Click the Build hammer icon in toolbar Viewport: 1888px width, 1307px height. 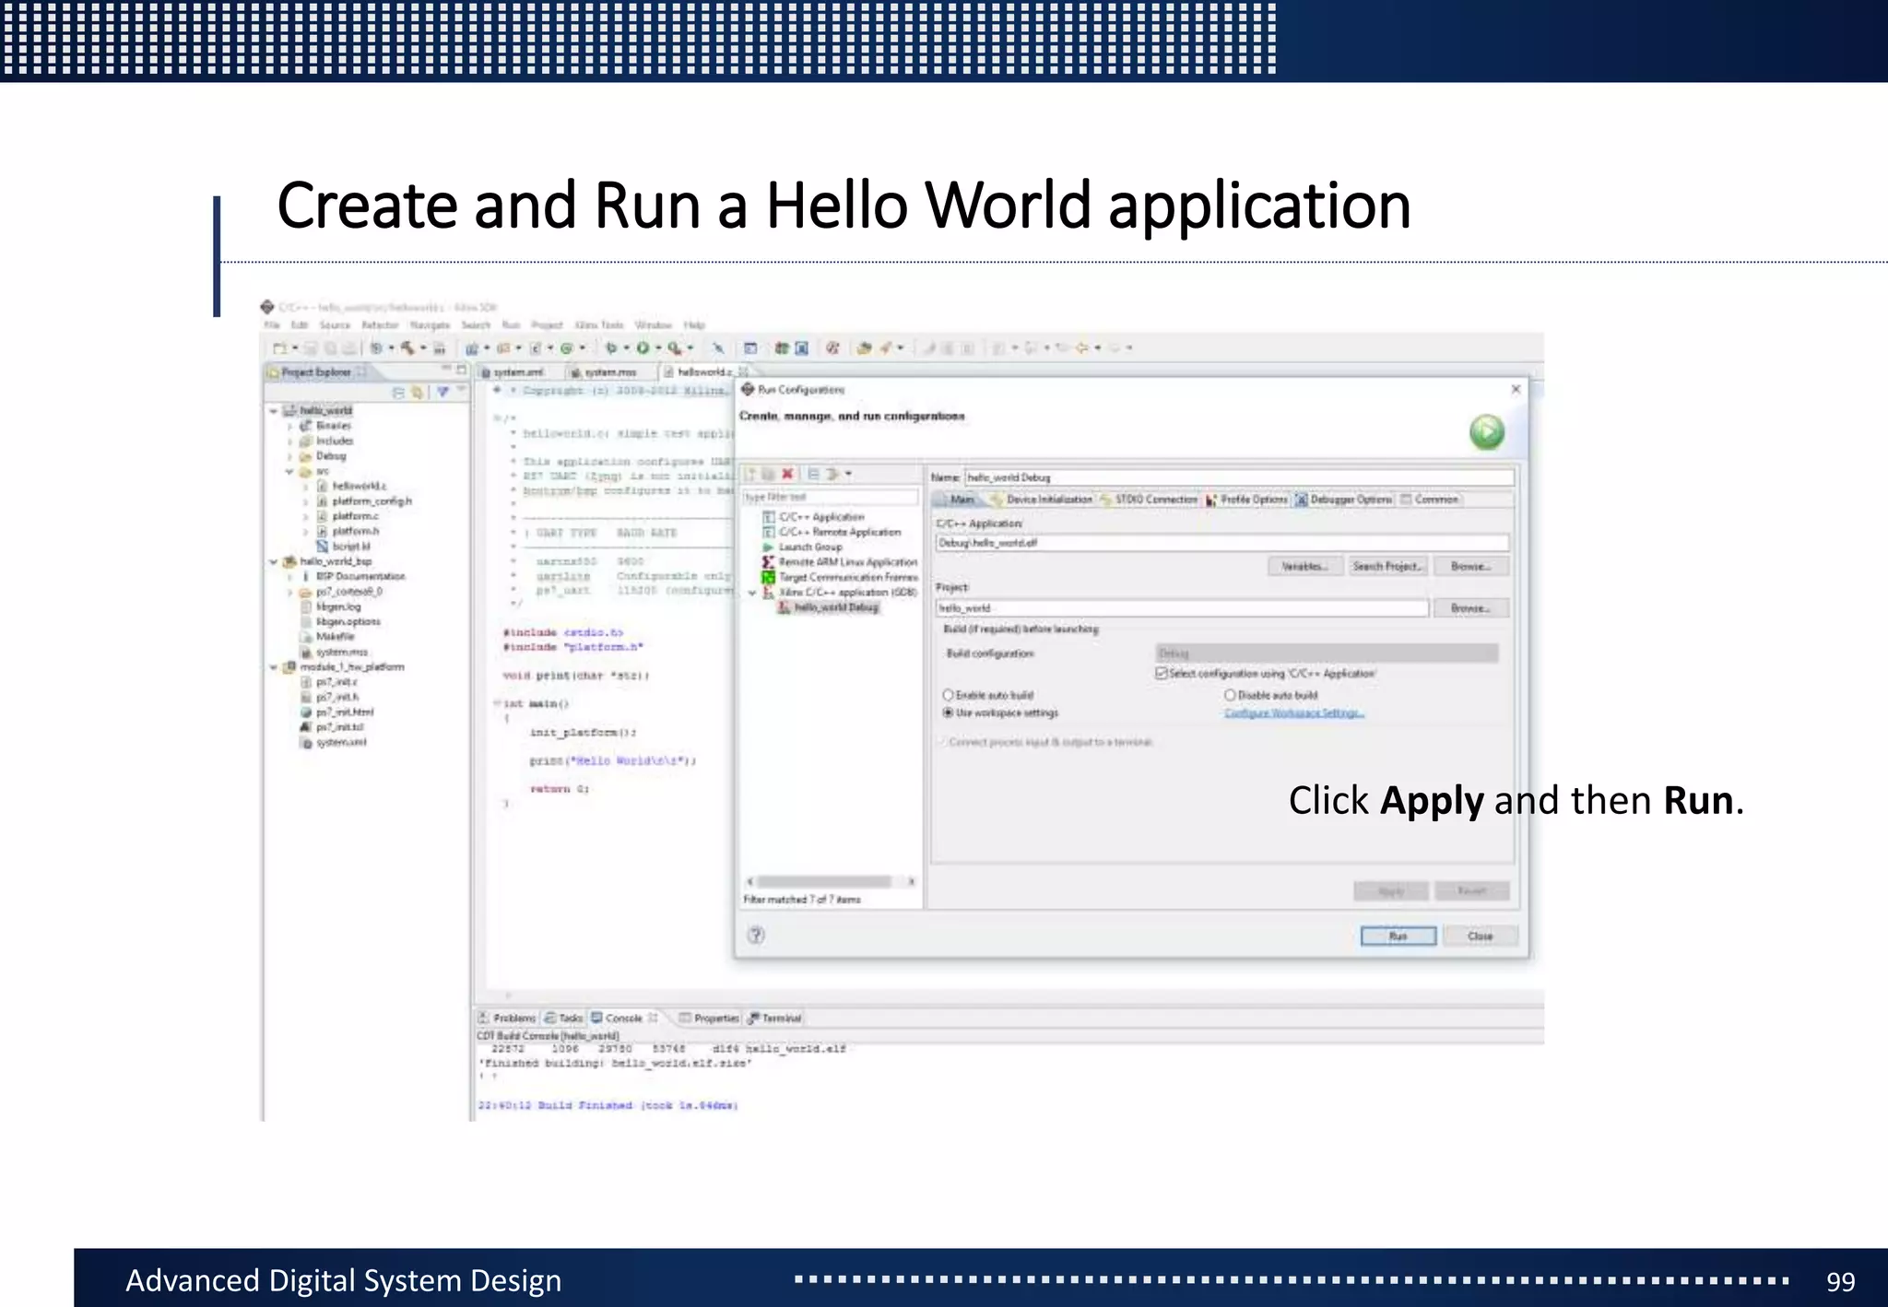pyautogui.click(x=407, y=348)
